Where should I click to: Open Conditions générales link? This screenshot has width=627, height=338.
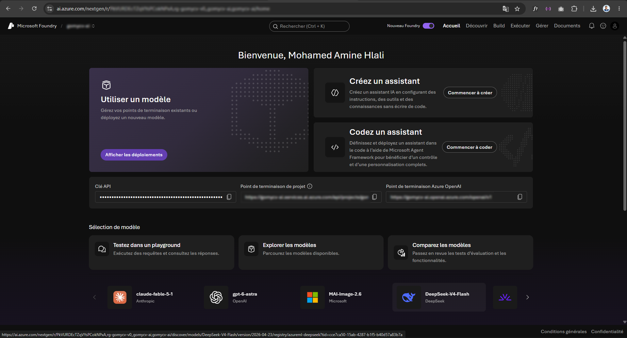tap(564, 331)
